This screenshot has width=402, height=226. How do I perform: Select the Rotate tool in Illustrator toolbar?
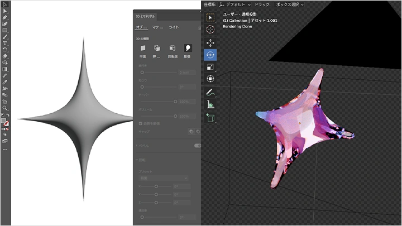5,50
